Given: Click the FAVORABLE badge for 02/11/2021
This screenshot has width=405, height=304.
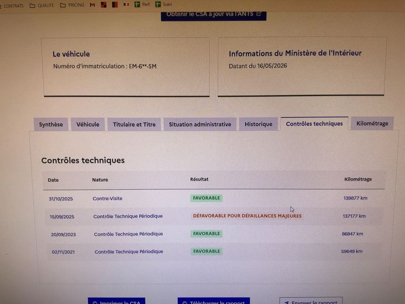Looking at the screenshot, I should click(x=207, y=251).
